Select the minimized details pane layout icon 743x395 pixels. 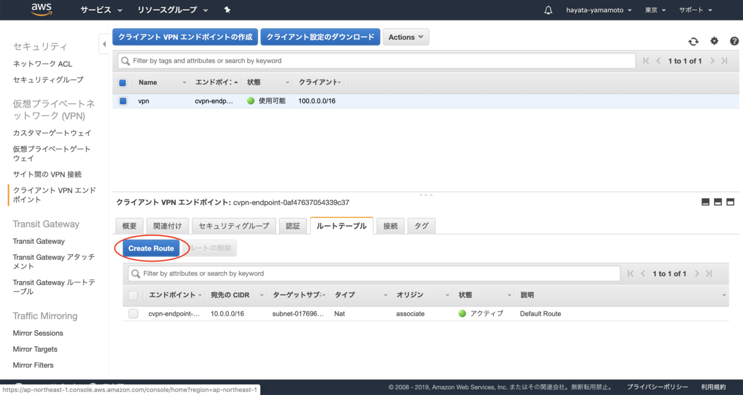click(705, 202)
